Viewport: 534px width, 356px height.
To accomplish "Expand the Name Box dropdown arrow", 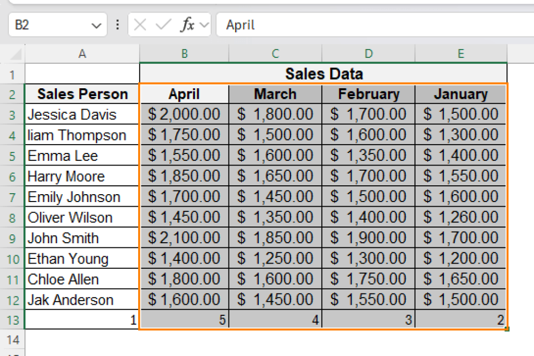I will click(96, 25).
